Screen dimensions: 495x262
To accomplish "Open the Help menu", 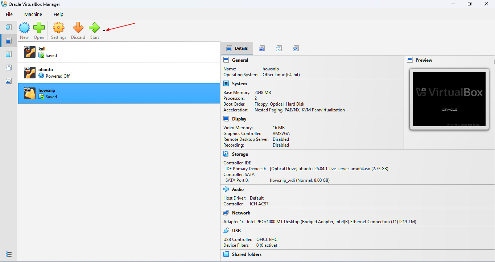I will 58,15.
